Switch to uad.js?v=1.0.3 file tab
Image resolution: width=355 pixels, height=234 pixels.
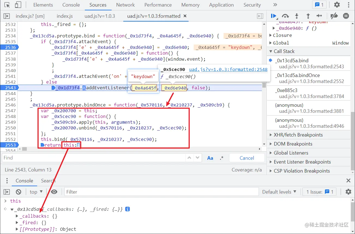coord(100,16)
